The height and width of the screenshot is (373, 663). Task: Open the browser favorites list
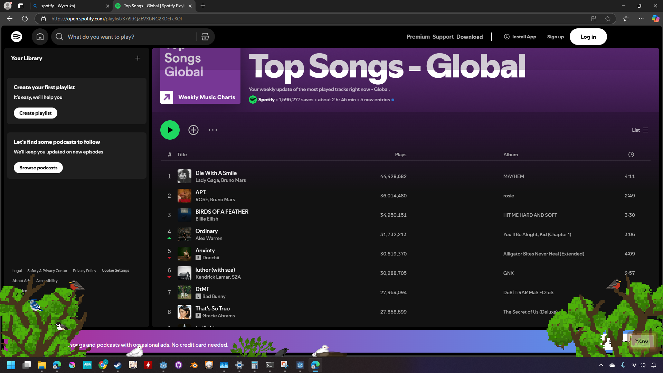626,19
